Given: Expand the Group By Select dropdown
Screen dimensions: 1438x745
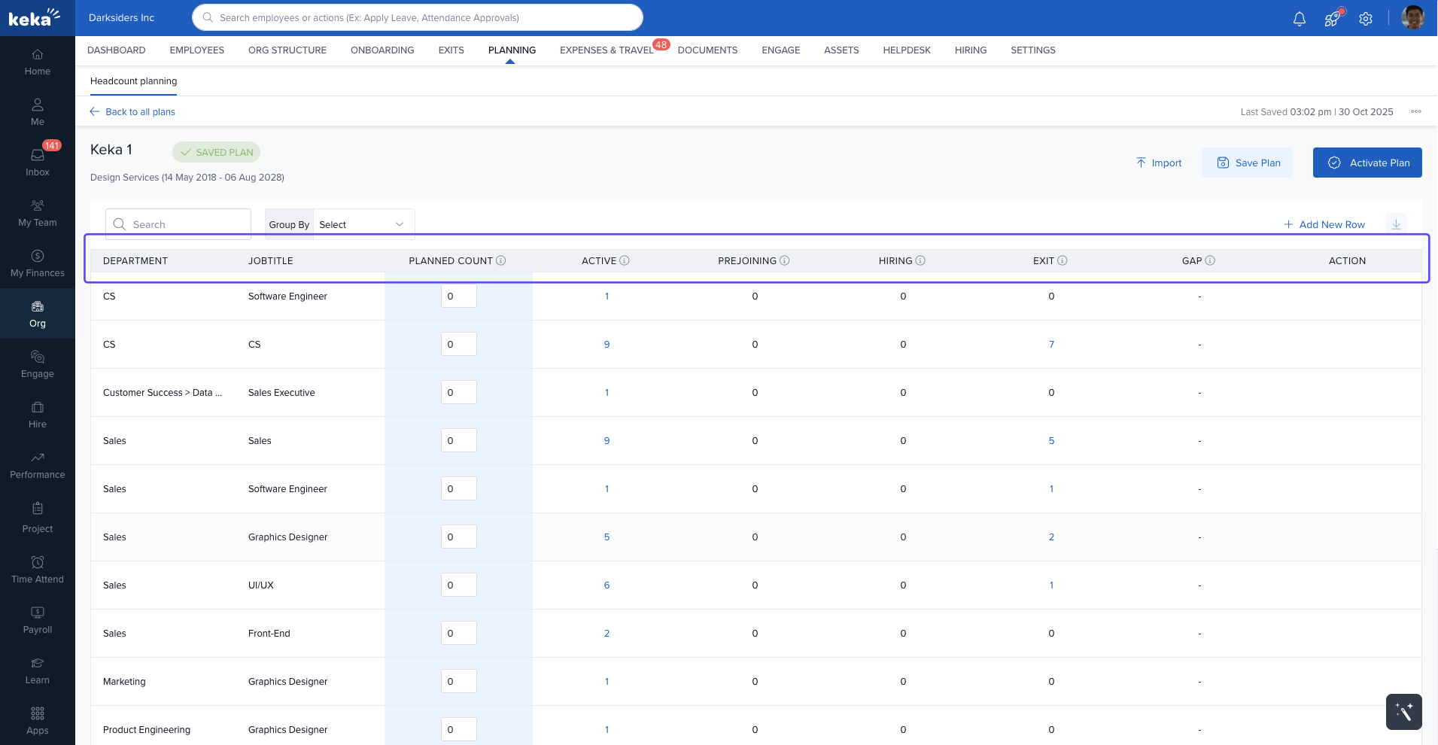Looking at the screenshot, I should tap(363, 224).
